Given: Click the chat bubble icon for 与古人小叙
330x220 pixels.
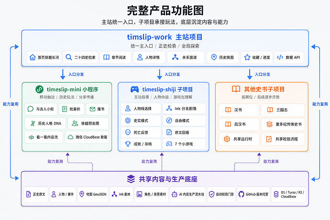Looking at the screenshot, I should point(31,109).
